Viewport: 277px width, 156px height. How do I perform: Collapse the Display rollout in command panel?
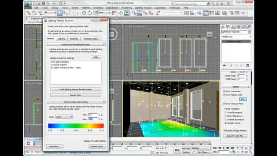coord(235,87)
